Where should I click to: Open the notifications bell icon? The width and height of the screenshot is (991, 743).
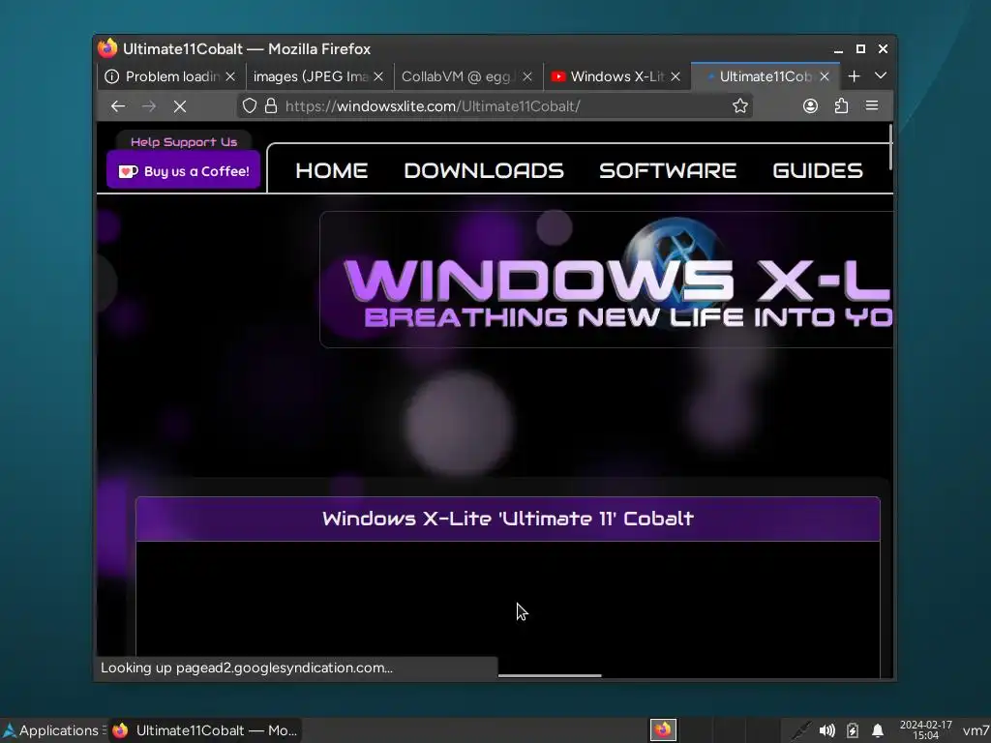[x=878, y=731]
